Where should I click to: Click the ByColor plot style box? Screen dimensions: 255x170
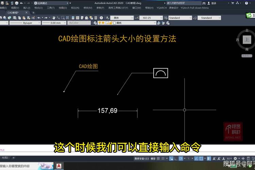click(x=79, y=23)
